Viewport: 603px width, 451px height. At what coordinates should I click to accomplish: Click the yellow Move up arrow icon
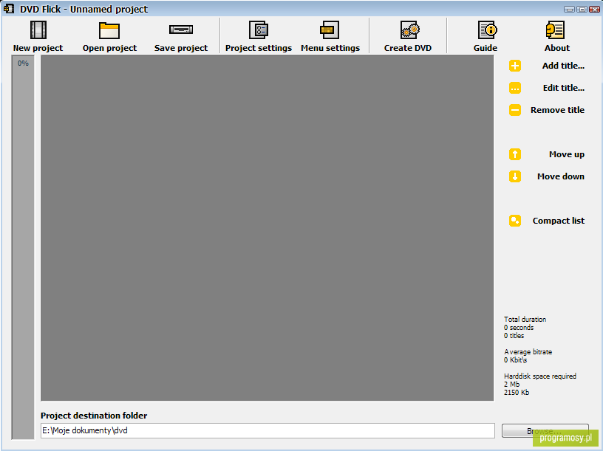click(515, 154)
